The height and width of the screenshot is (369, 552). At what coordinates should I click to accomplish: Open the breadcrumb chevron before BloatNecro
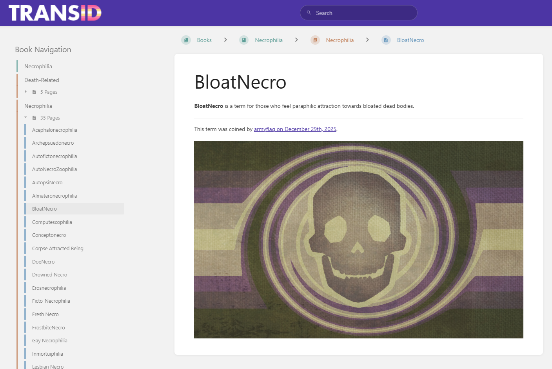(x=367, y=40)
